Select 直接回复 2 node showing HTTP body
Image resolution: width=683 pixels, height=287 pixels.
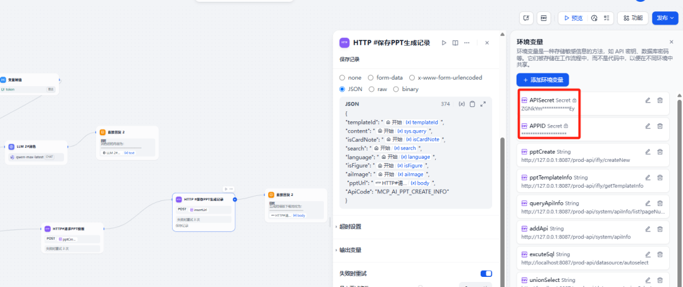click(296, 205)
